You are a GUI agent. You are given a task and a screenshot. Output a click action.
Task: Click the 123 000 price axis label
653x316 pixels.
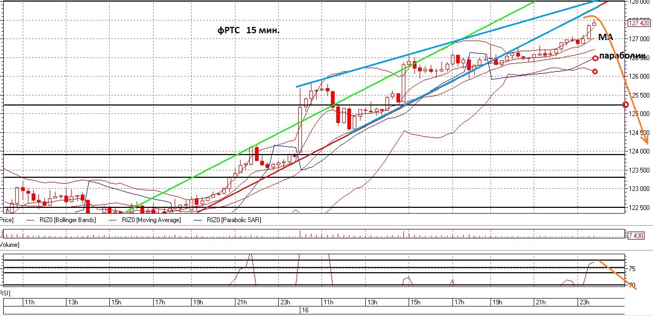point(639,189)
